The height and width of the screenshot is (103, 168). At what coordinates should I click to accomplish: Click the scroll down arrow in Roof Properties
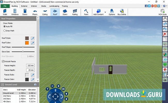tap(38, 81)
